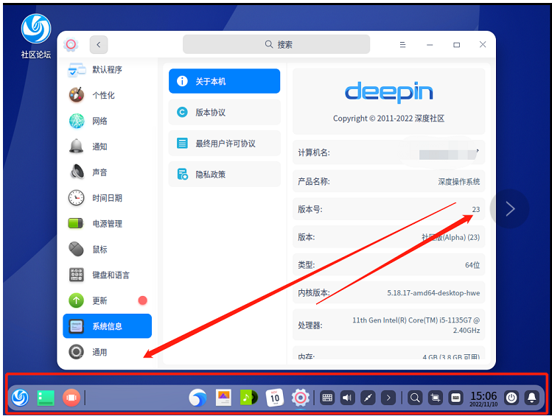The height and width of the screenshot is (419, 552).
Task: Open the calendar dock icon
Action: [x=275, y=398]
